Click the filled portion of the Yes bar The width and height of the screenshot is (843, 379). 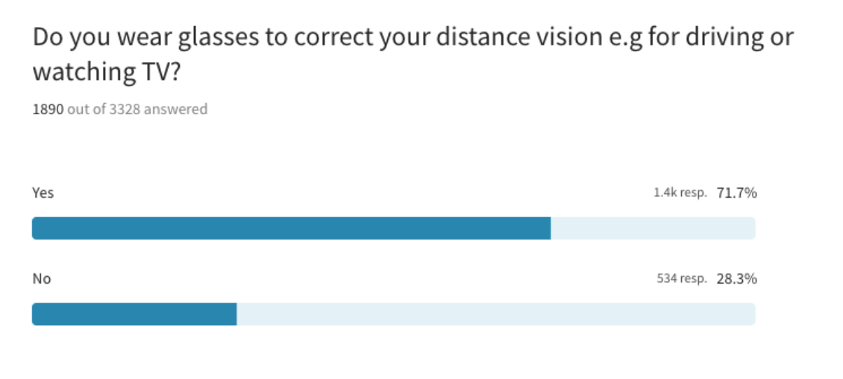coord(292,228)
